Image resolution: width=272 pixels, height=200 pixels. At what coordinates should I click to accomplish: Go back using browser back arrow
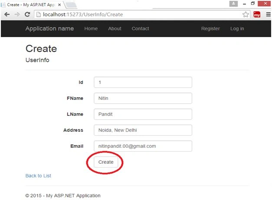7,14
